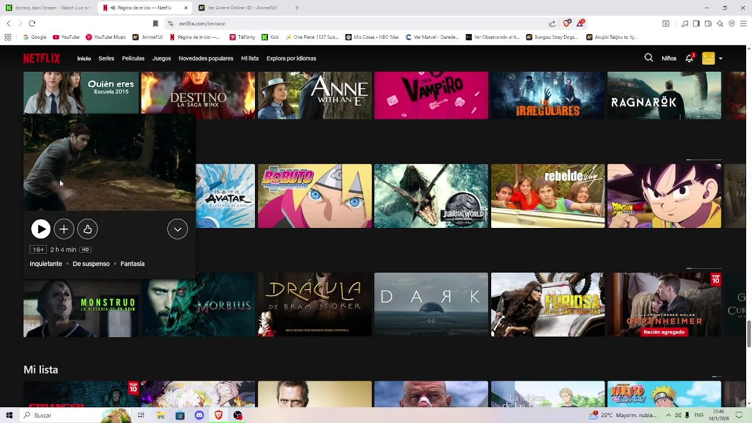
Task: Open YouTube Music bookmark
Action: point(106,37)
